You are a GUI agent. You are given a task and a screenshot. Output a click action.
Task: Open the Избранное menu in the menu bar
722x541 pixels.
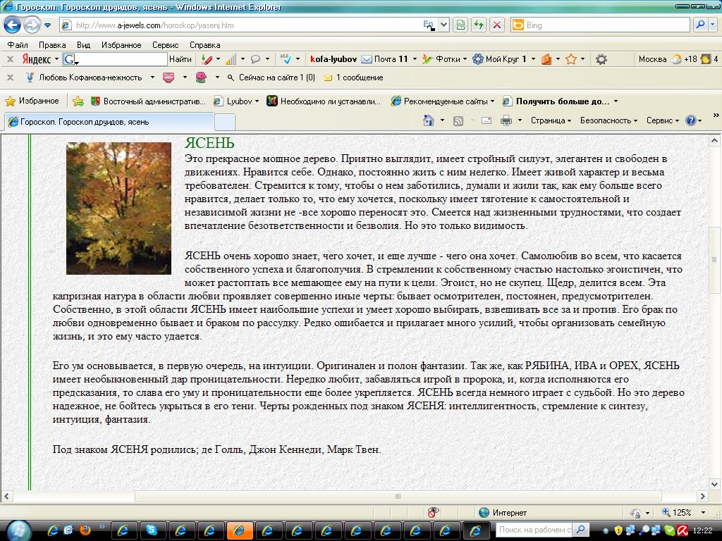tap(121, 45)
